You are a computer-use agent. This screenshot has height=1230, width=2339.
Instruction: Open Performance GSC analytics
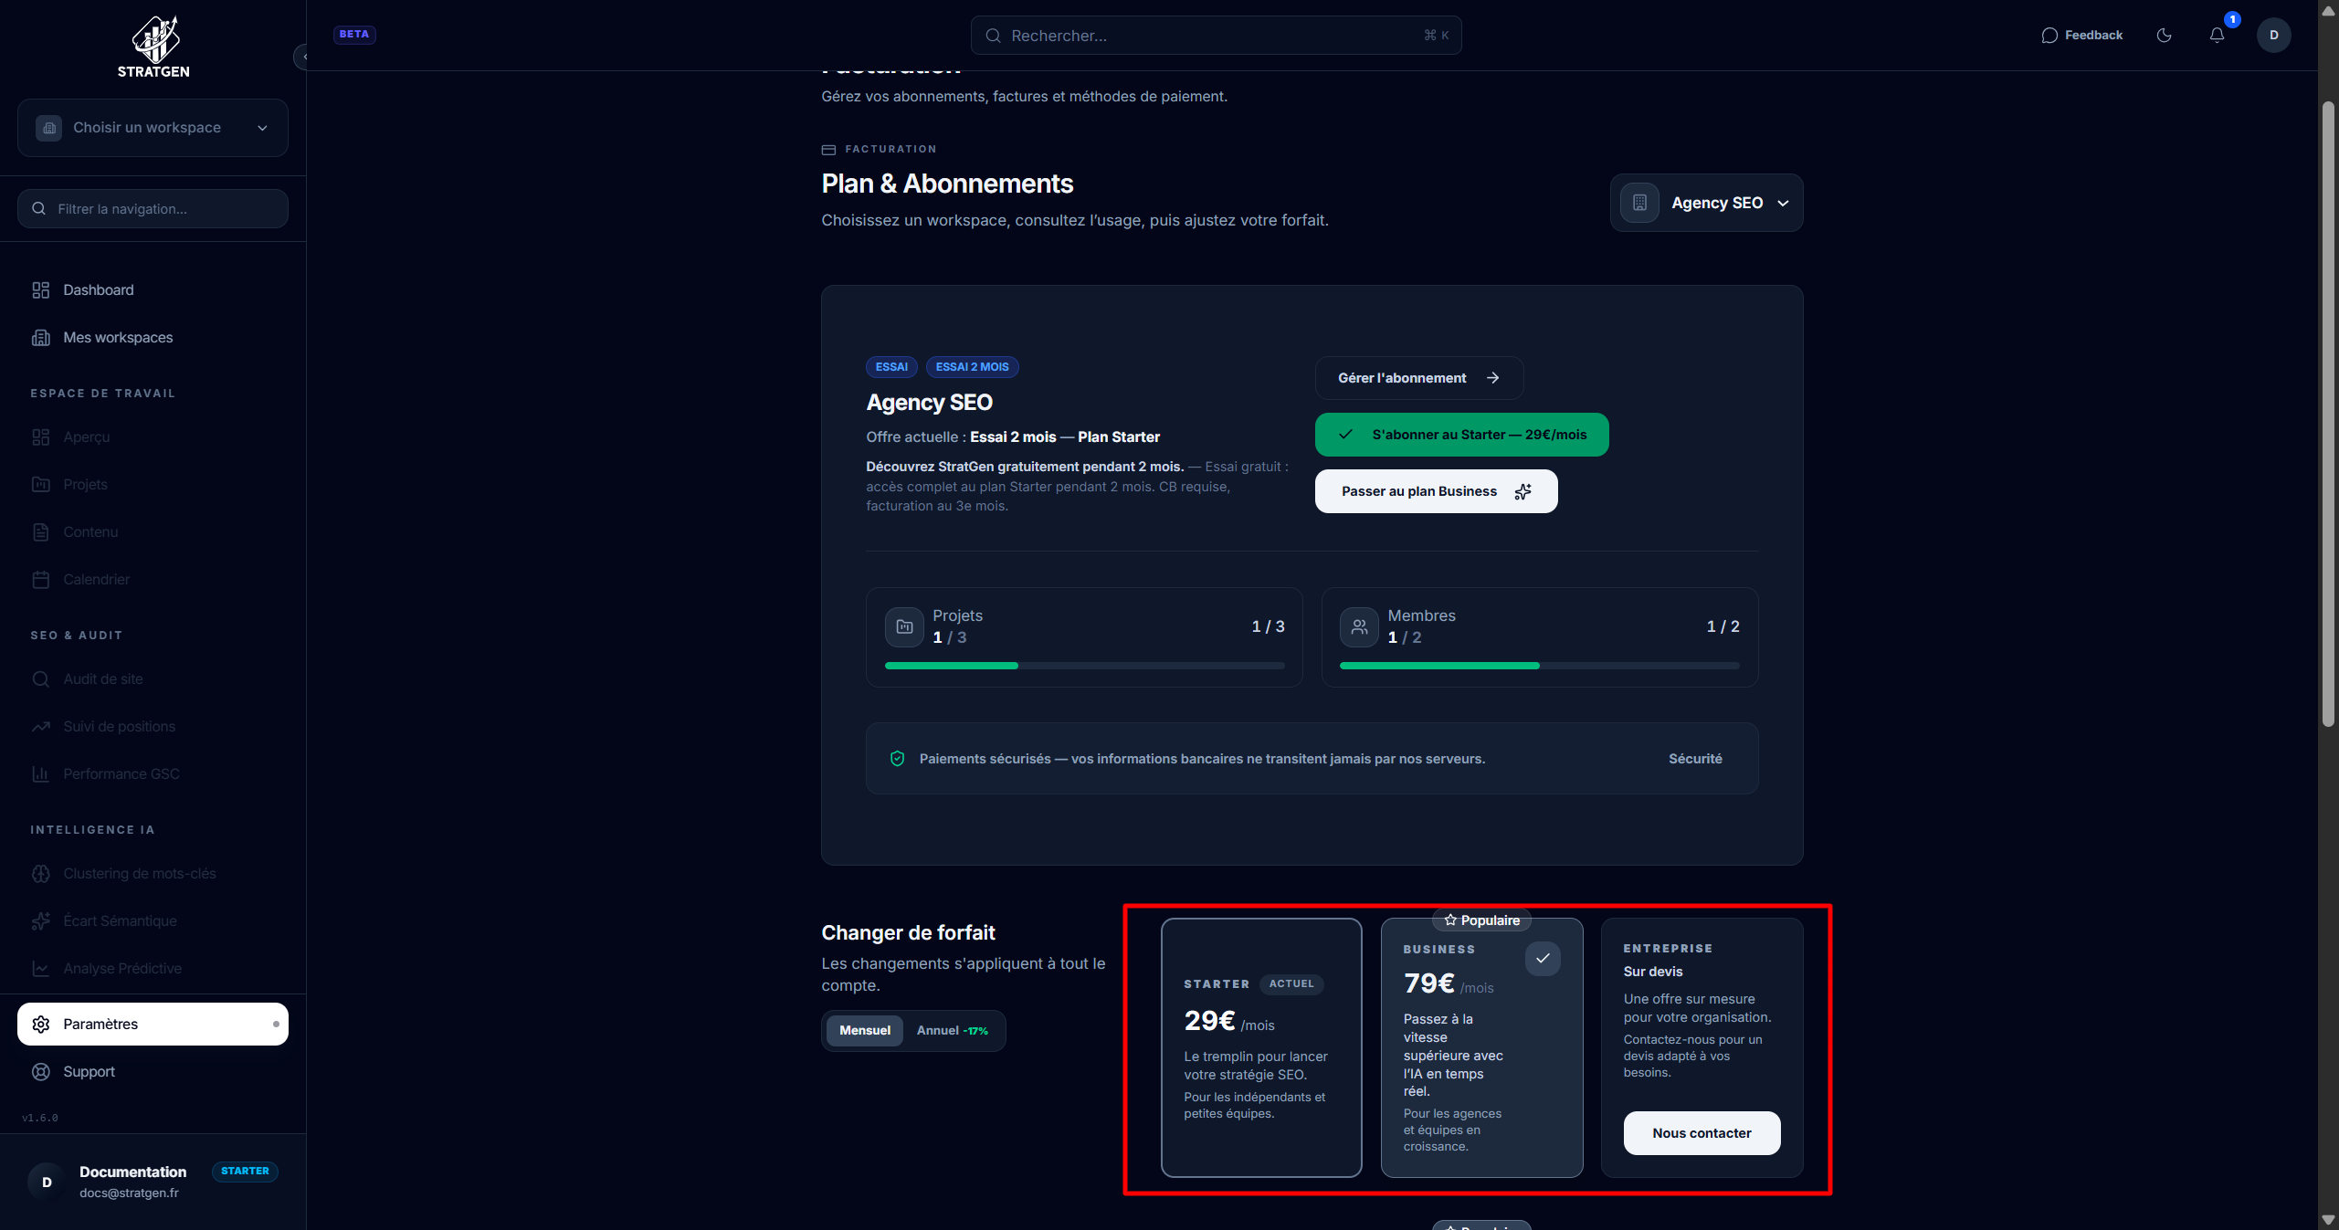pyautogui.click(x=121, y=773)
